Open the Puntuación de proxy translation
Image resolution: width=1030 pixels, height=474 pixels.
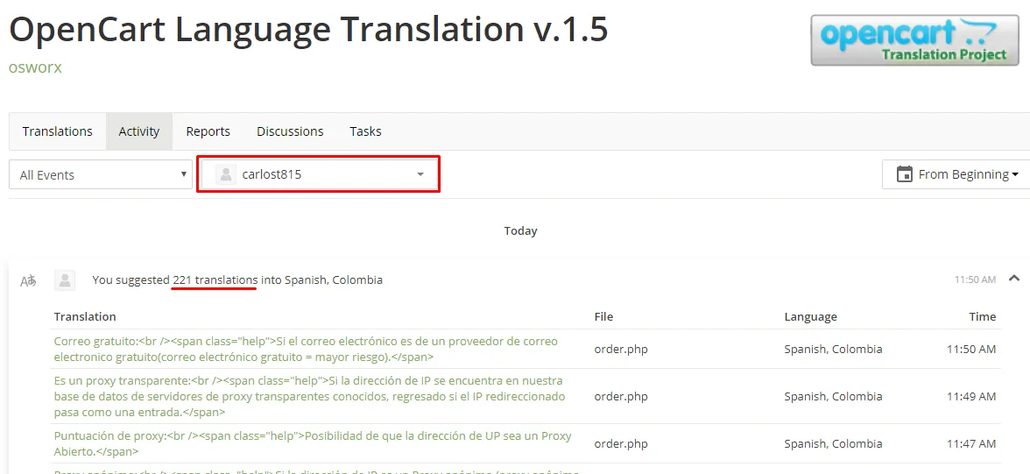(x=313, y=443)
